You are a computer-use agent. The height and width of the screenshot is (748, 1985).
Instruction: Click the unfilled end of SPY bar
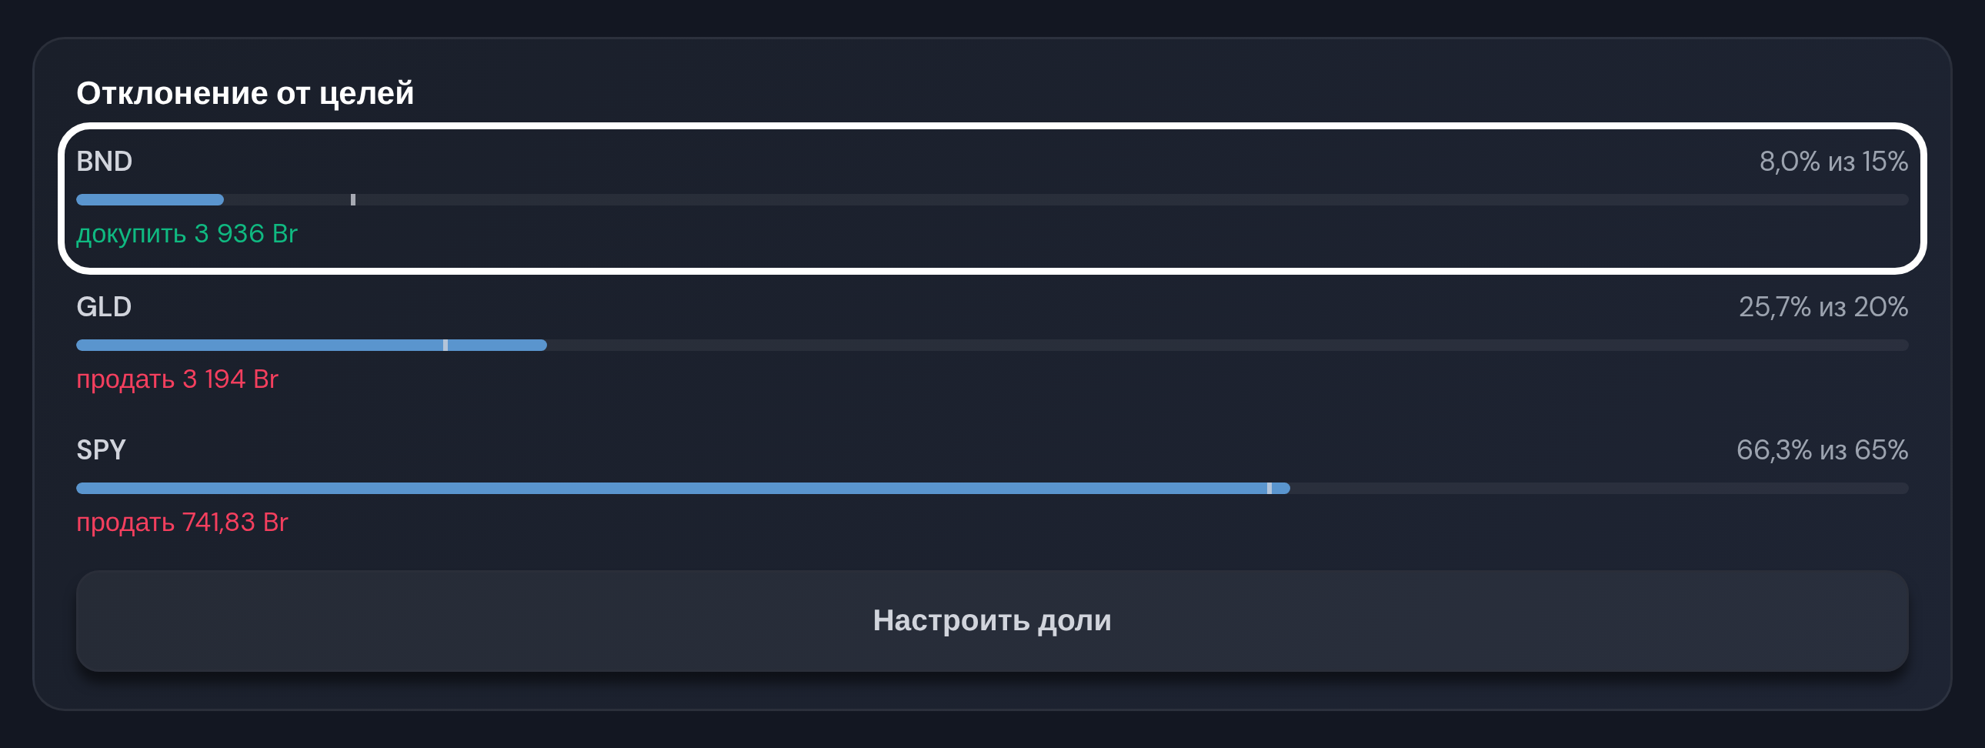(1599, 488)
